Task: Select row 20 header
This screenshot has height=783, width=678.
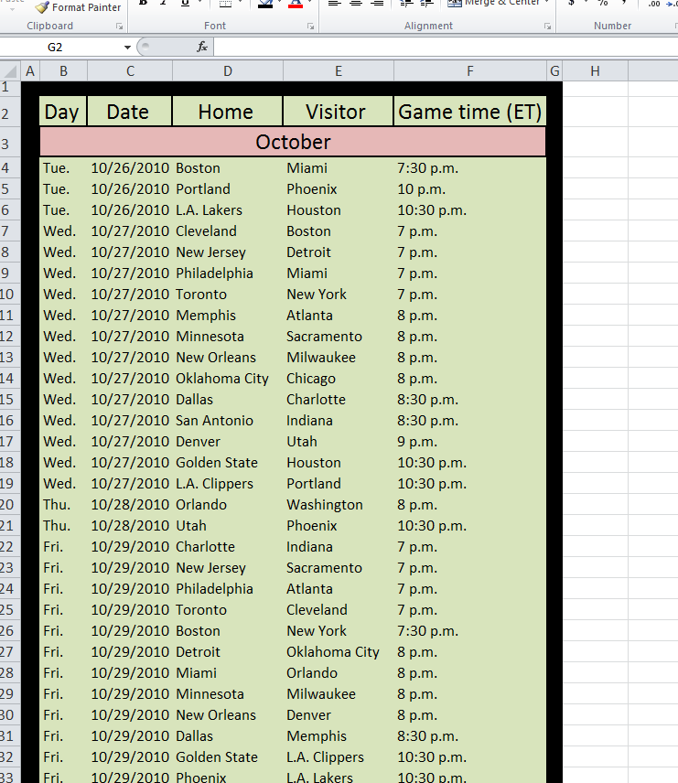Action: 10,504
